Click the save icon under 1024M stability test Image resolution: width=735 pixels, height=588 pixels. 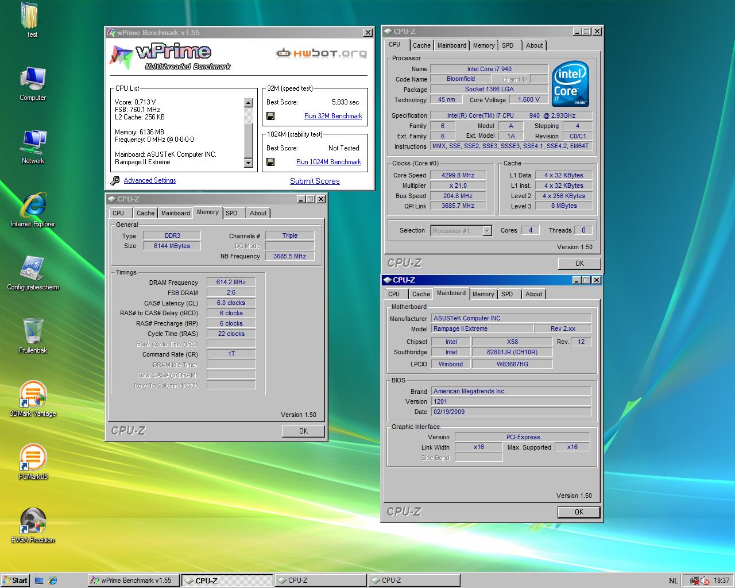(270, 162)
